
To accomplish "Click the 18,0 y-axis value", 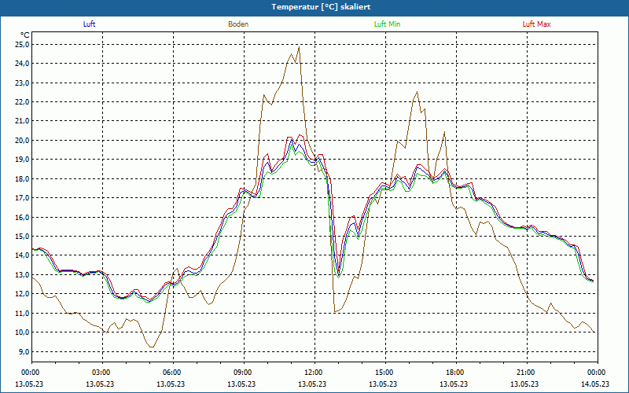I will (22, 178).
